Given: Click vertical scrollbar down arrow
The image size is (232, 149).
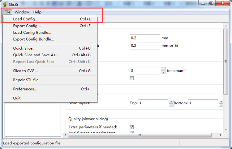Looking at the screenshot, I should (226, 130).
